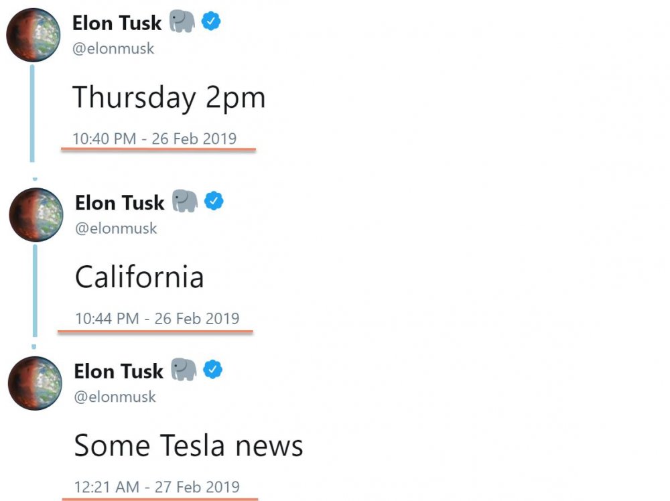Open the 10:40 PM - 26 Feb 2019 timestamp
This screenshot has height=501, width=670.
(154, 139)
